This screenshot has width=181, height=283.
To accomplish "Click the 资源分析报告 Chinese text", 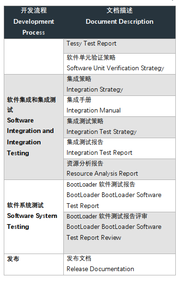I will (x=85, y=163).
